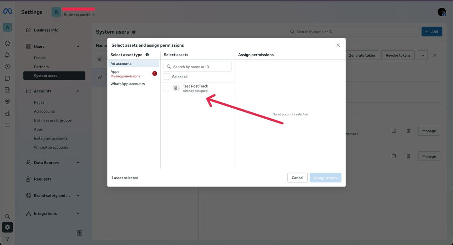The height and width of the screenshot is (245, 453).
Task: Expand the Data Sources section
Action: 78,163
